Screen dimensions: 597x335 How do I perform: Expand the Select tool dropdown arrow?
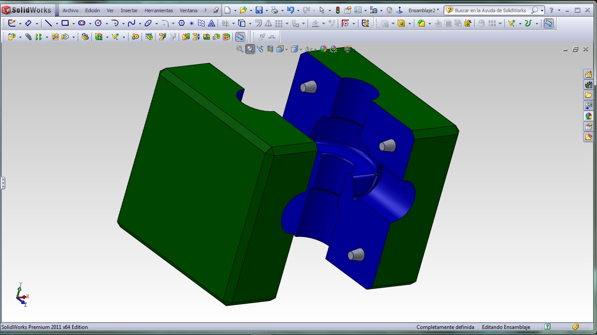click(x=330, y=10)
